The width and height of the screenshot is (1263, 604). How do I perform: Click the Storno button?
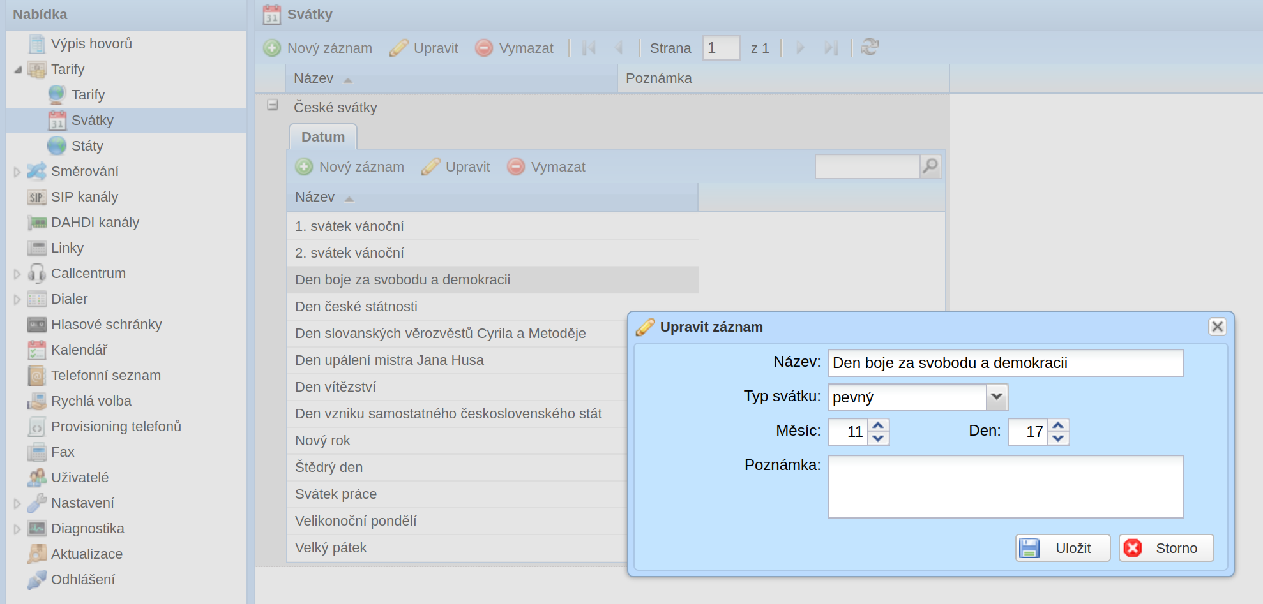[x=1166, y=548]
